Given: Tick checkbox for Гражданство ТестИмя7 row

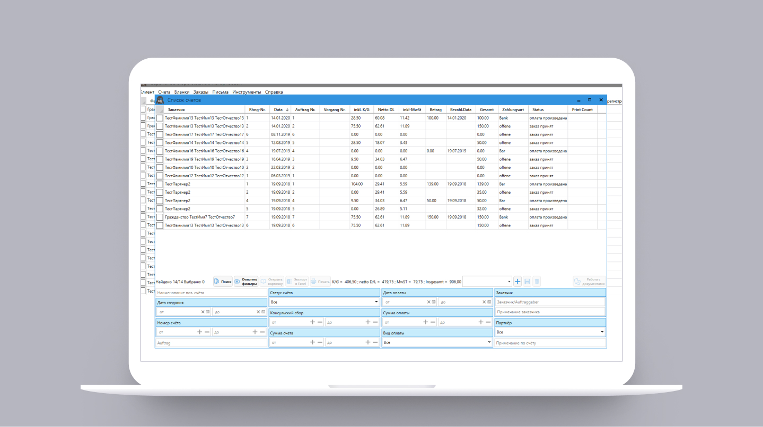Looking at the screenshot, I should (160, 217).
